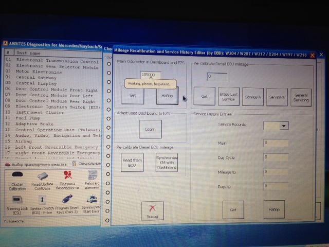Select row 09 Electronic Ignition Switch (EZS)
Screen dimensions: 329x247
[53, 107]
